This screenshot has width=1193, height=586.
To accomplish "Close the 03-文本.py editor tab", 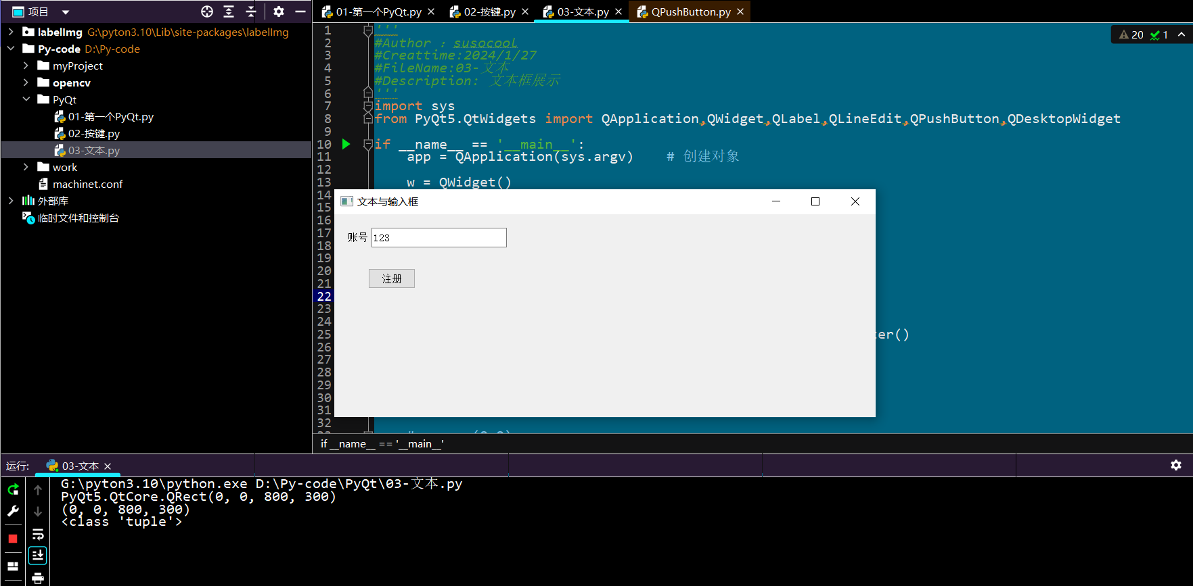I will click(x=618, y=11).
